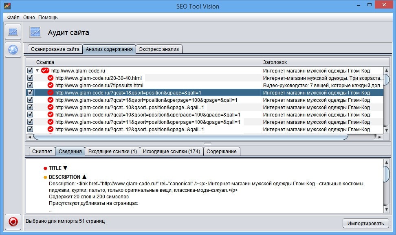The width and height of the screenshot is (396, 235).
Task: Open the Сведения tab
Action: (x=70, y=152)
